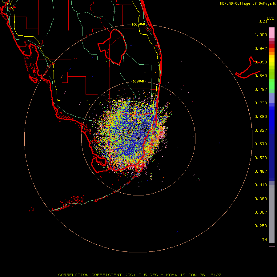Select the 1.000 color scale value
This screenshot has height=277, width=277.
pyautogui.click(x=261, y=34)
